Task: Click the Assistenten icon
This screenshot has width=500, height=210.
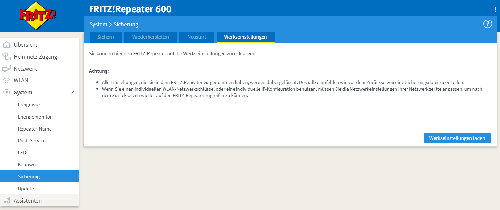Action: [7, 201]
